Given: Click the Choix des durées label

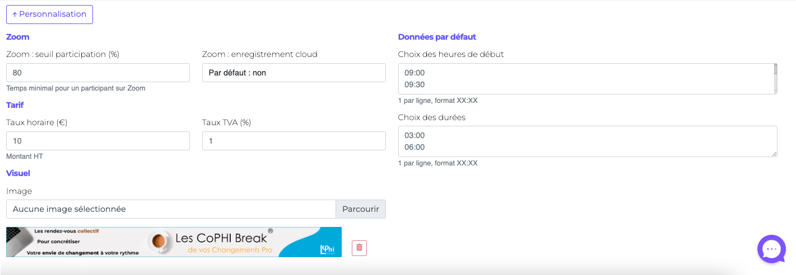Looking at the screenshot, I should [x=431, y=117].
